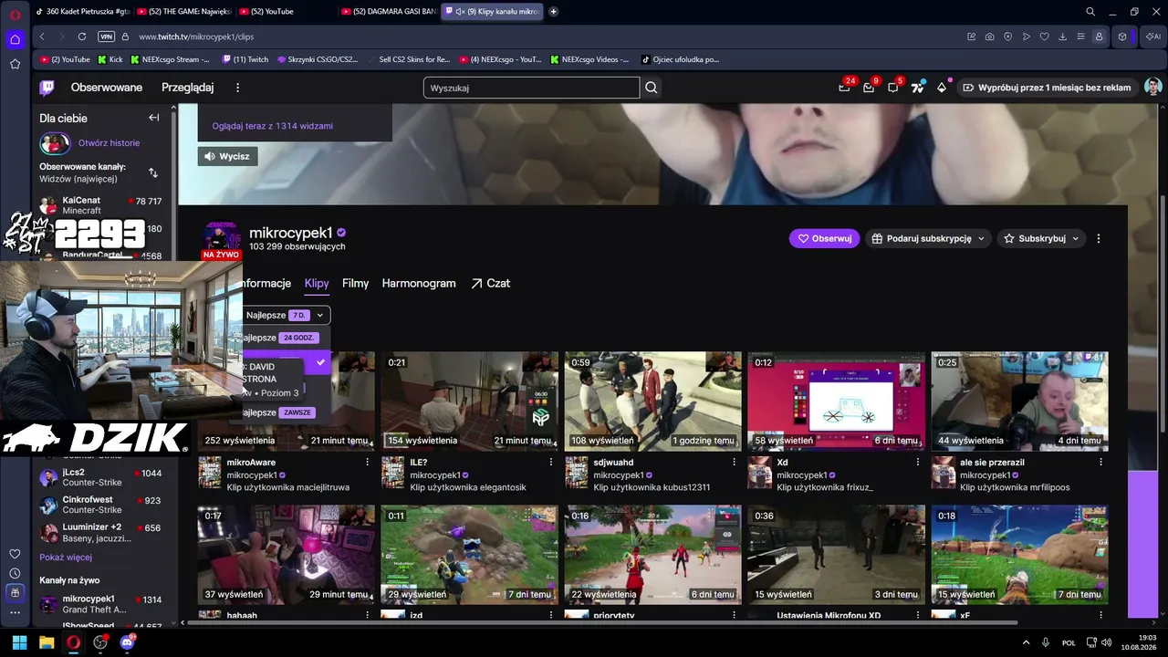Open the Czat popout tab
This screenshot has height=657, width=1168.
490,283
